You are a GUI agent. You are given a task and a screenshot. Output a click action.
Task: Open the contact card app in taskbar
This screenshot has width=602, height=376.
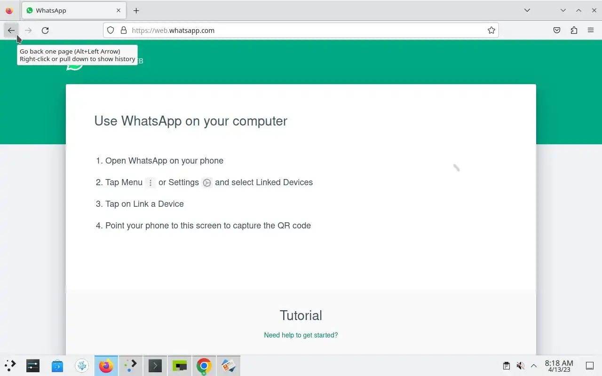point(229,366)
